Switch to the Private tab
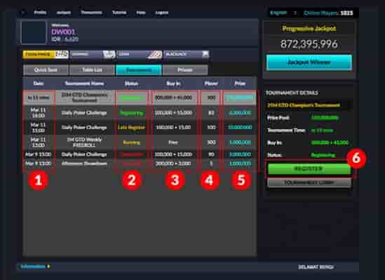Viewport: 385px width, 280px height. pos(185,70)
